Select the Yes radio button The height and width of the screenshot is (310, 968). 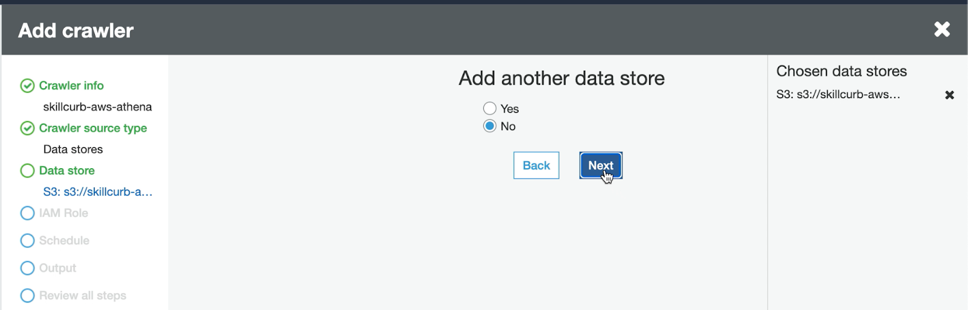[489, 108]
